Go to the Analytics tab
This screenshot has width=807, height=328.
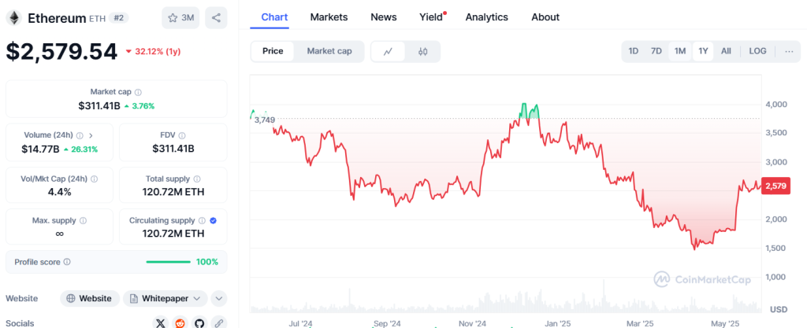[486, 17]
